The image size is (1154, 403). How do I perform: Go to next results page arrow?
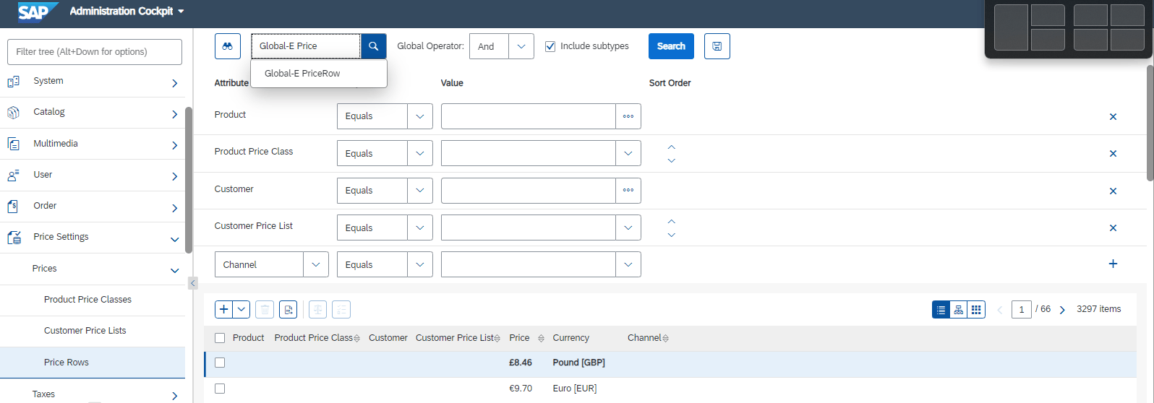point(1062,310)
